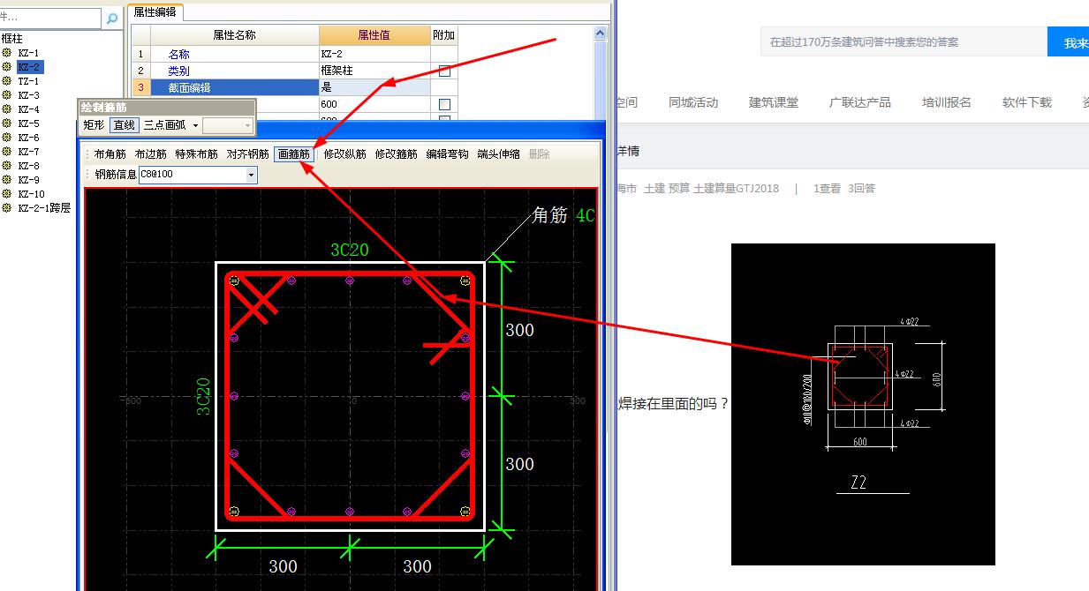The width and height of the screenshot is (1089, 591).
Task: Open 培训报名 in the website navigation
Action: pos(947,102)
